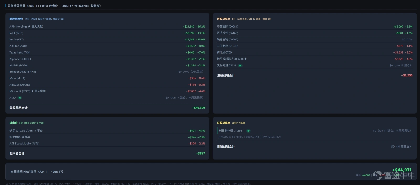
Task: Select the −$2,628 −4.6% value
Action: 403,59
